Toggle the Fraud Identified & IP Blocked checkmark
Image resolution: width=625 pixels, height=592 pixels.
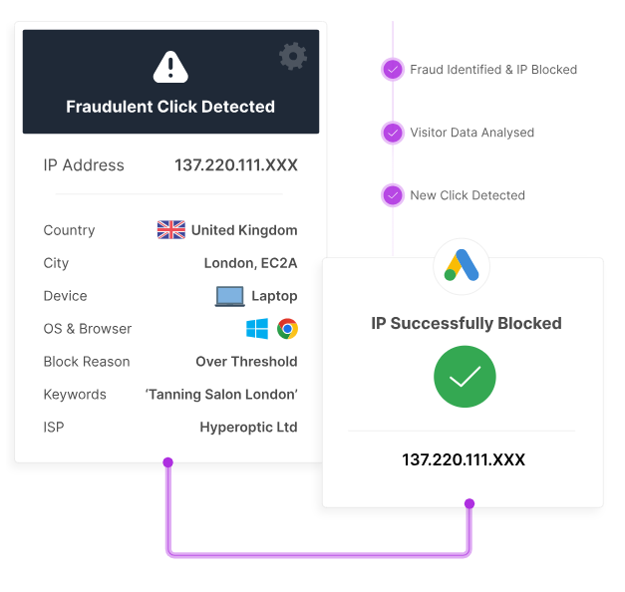(x=393, y=70)
